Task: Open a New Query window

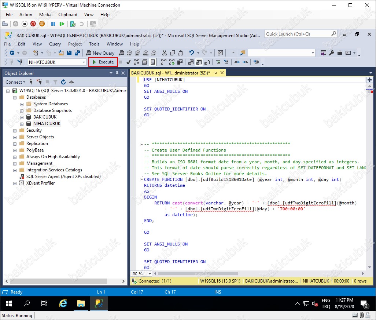Action: tap(100, 53)
